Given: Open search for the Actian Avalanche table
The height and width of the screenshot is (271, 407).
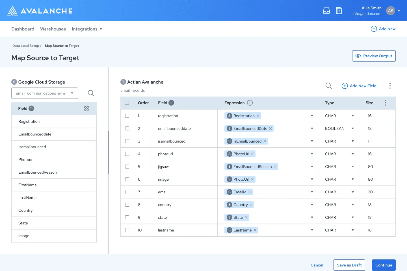Looking at the screenshot, I should tap(328, 86).
